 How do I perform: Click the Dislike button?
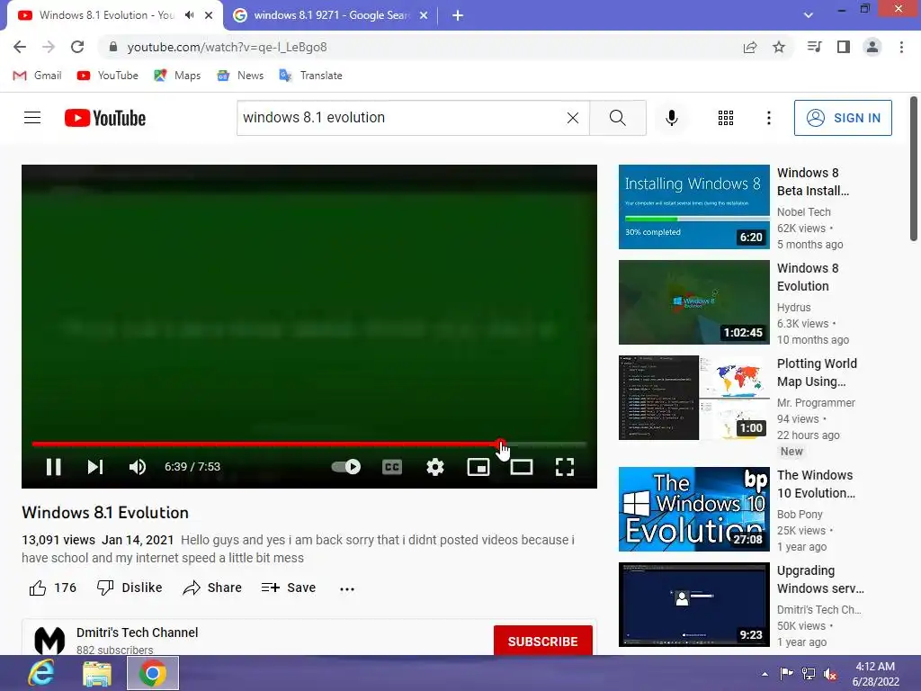pyautogui.click(x=130, y=588)
